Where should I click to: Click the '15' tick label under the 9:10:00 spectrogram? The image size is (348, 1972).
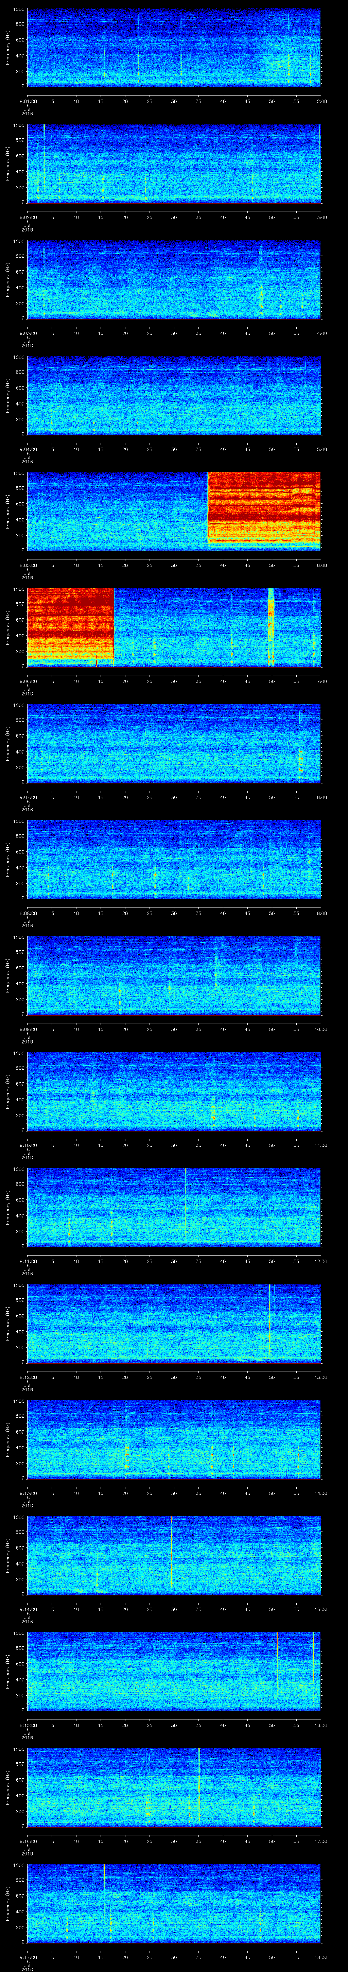click(101, 1145)
